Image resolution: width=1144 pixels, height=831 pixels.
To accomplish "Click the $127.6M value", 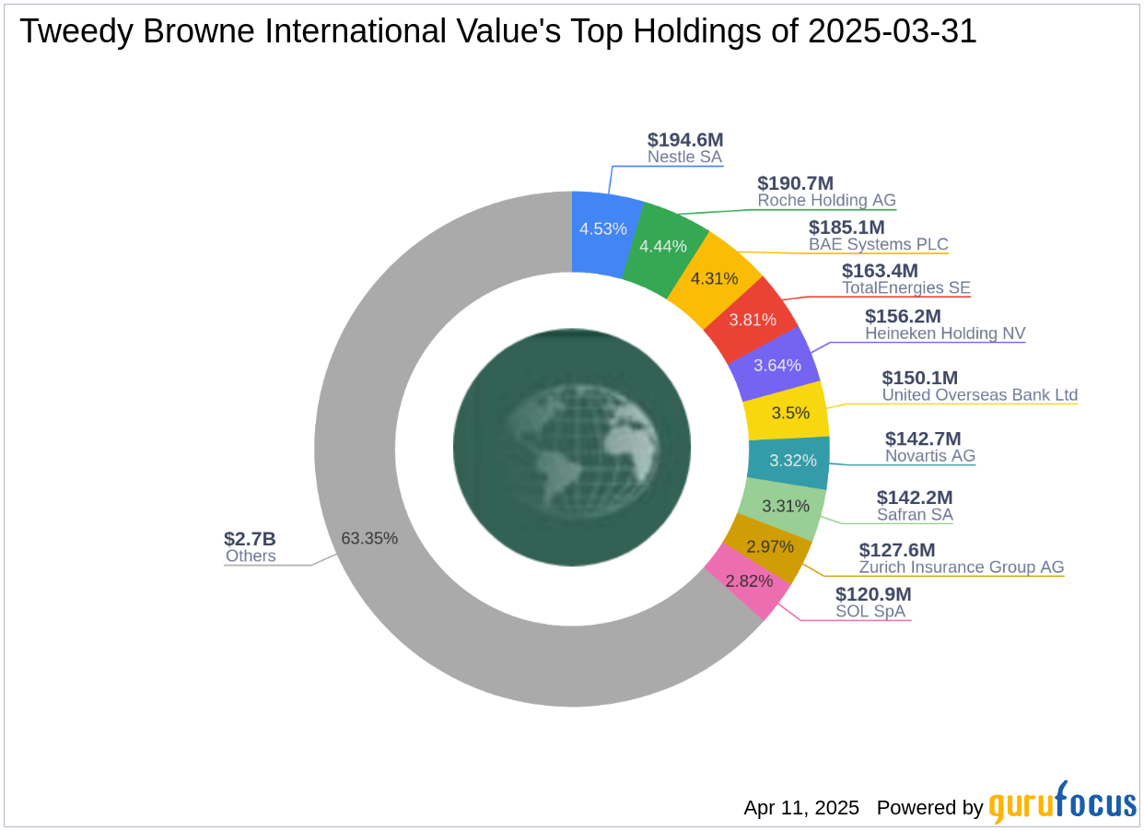I will click(896, 550).
